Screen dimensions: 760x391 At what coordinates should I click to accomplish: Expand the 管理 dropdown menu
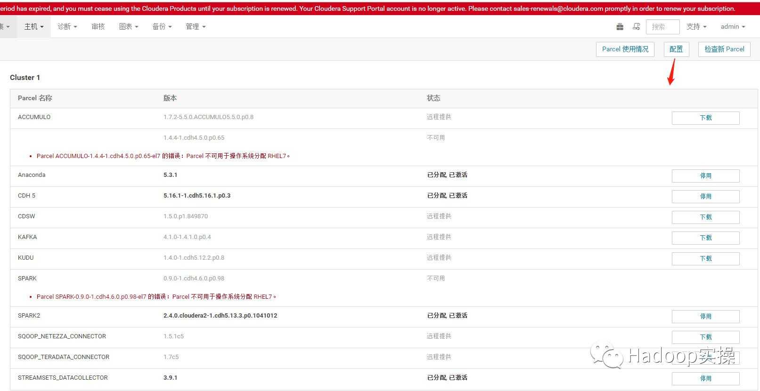196,27
